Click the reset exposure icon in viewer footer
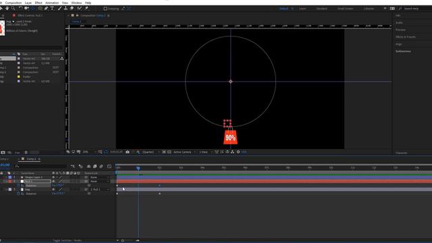Screen dimensions: 432x243 tap(238, 152)
